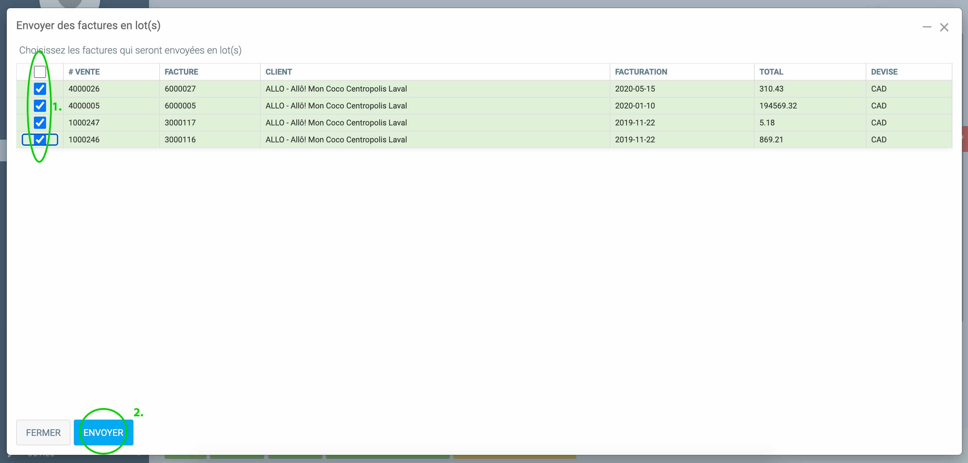This screenshot has height=463, width=968.
Task: Uncheck the checkbox for sale 1000247
Action: point(40,123)
